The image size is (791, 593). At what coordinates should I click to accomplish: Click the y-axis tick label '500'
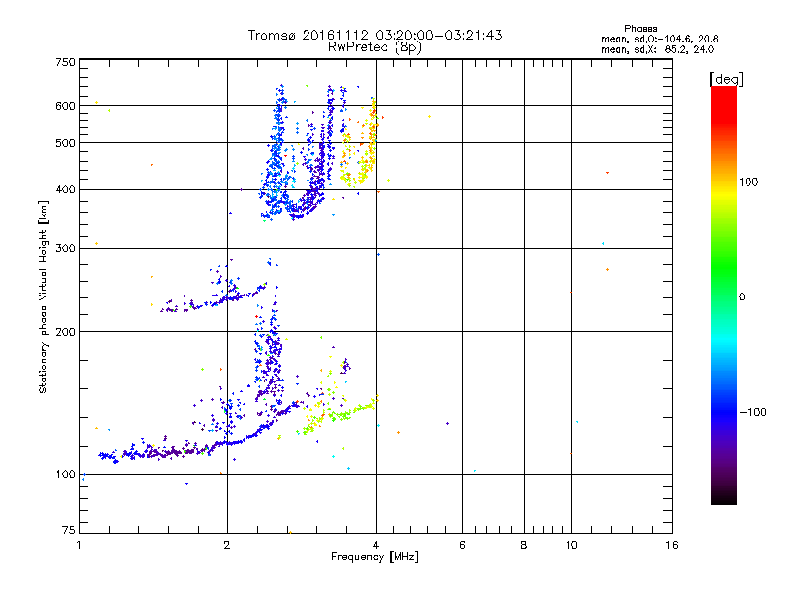pyautogui.click(x=65, y=143)
